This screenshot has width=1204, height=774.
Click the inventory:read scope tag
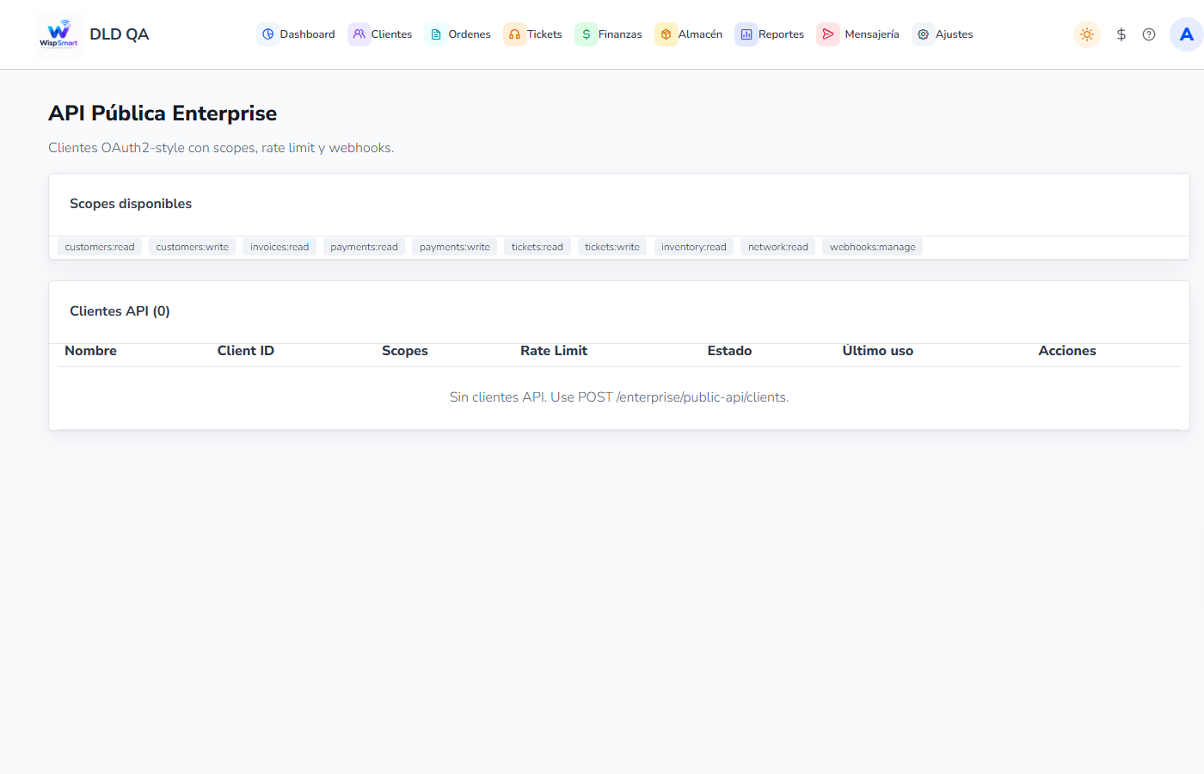click(694, 247)
